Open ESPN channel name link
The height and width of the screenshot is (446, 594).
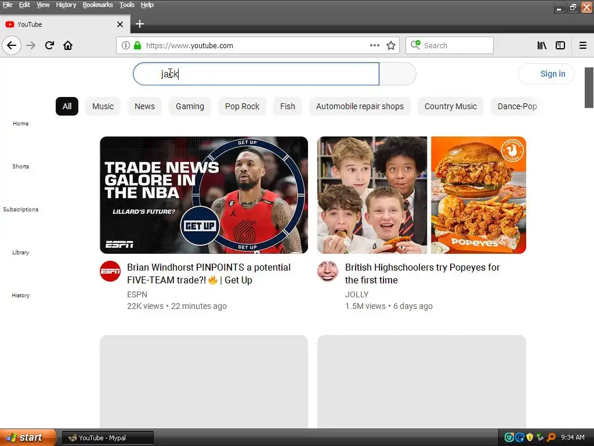[x=137, y=294]
